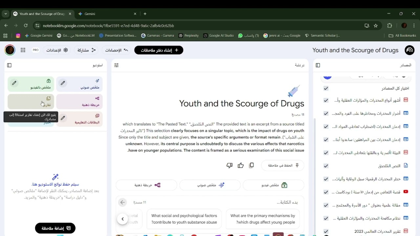Edit the audio summary tile pencil
The height and width of the screenshot is (236, 420).
click(x=63, y=83)
